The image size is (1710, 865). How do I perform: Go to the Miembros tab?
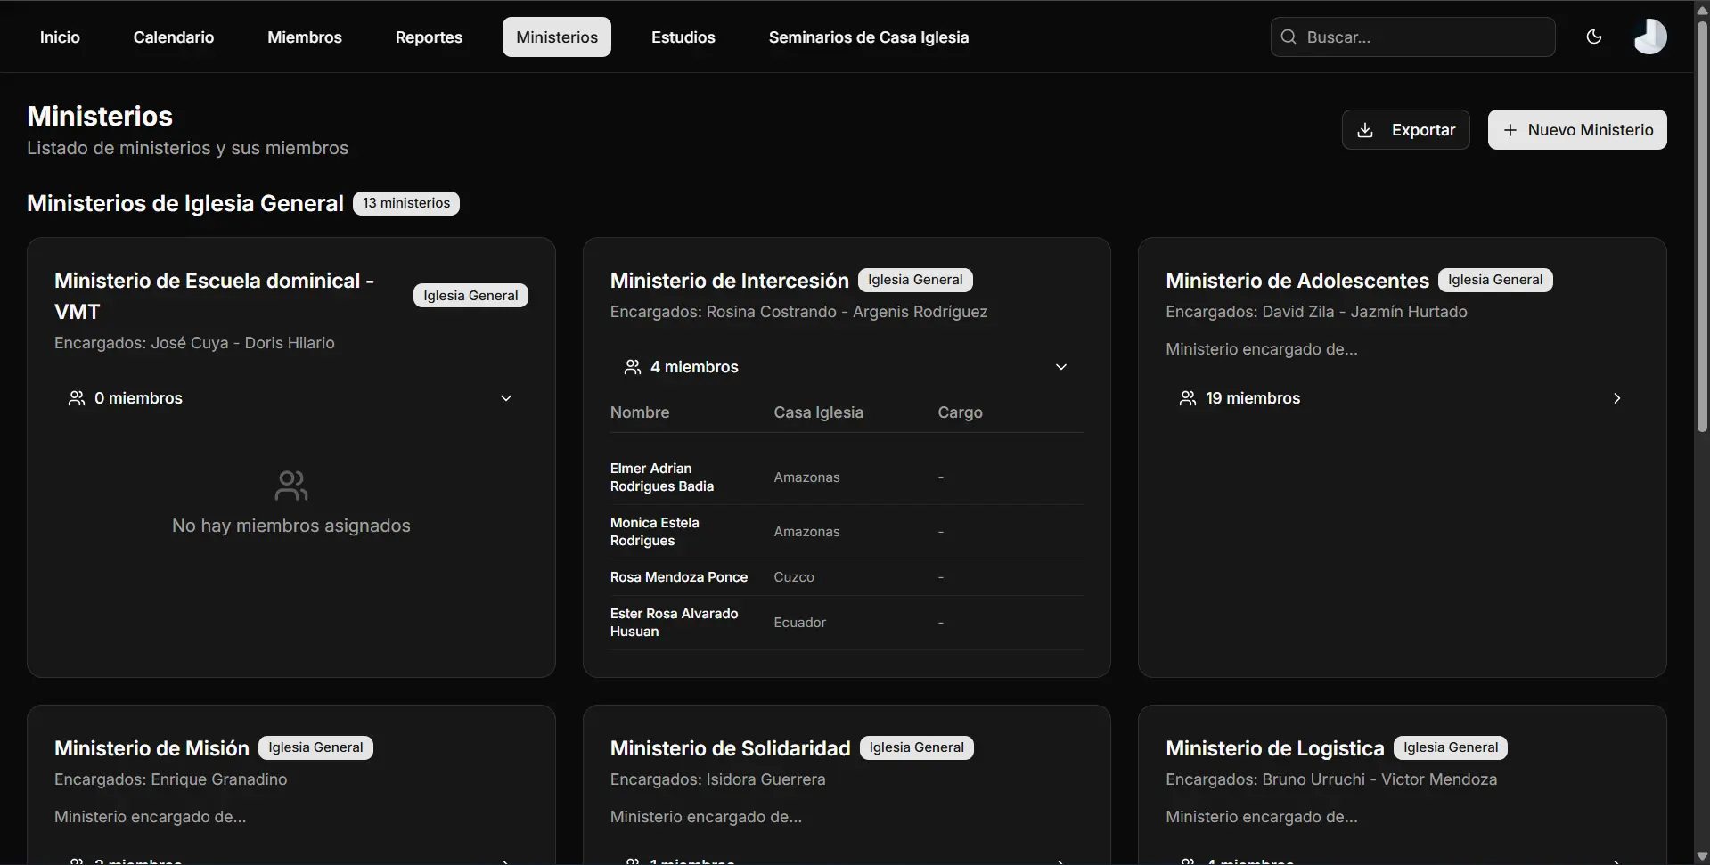tap(305, 37)
